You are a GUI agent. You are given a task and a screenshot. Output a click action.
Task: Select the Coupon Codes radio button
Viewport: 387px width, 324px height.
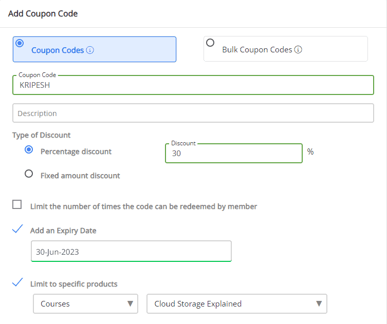pyautogui.click(x=20, y=43)
